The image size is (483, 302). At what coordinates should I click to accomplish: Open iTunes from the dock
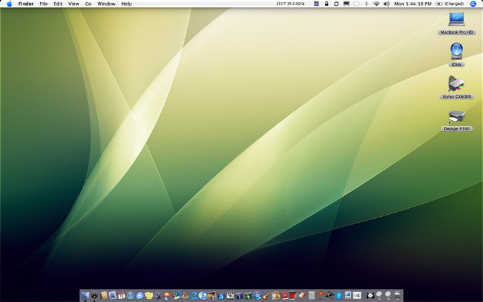[203, 295]
